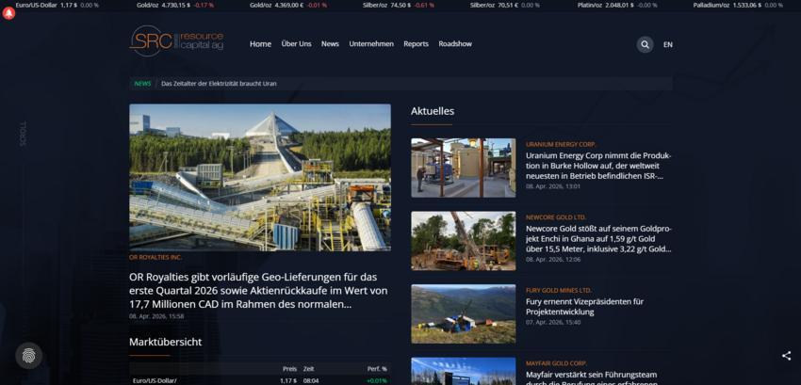The image size is (801, 385).
Task: Click the Newcore Gold Ltd. company label
Action: (x=556, y=217)
